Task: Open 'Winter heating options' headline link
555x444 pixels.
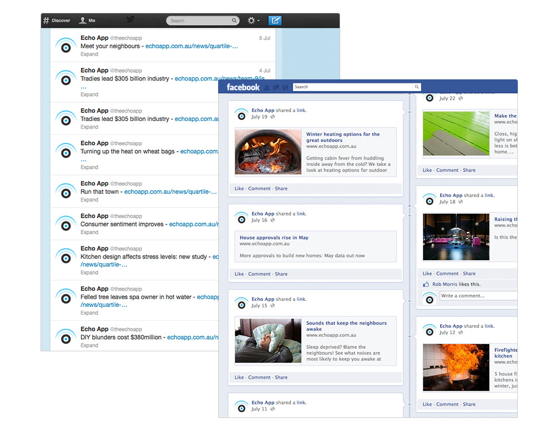Action: (342, 137)
